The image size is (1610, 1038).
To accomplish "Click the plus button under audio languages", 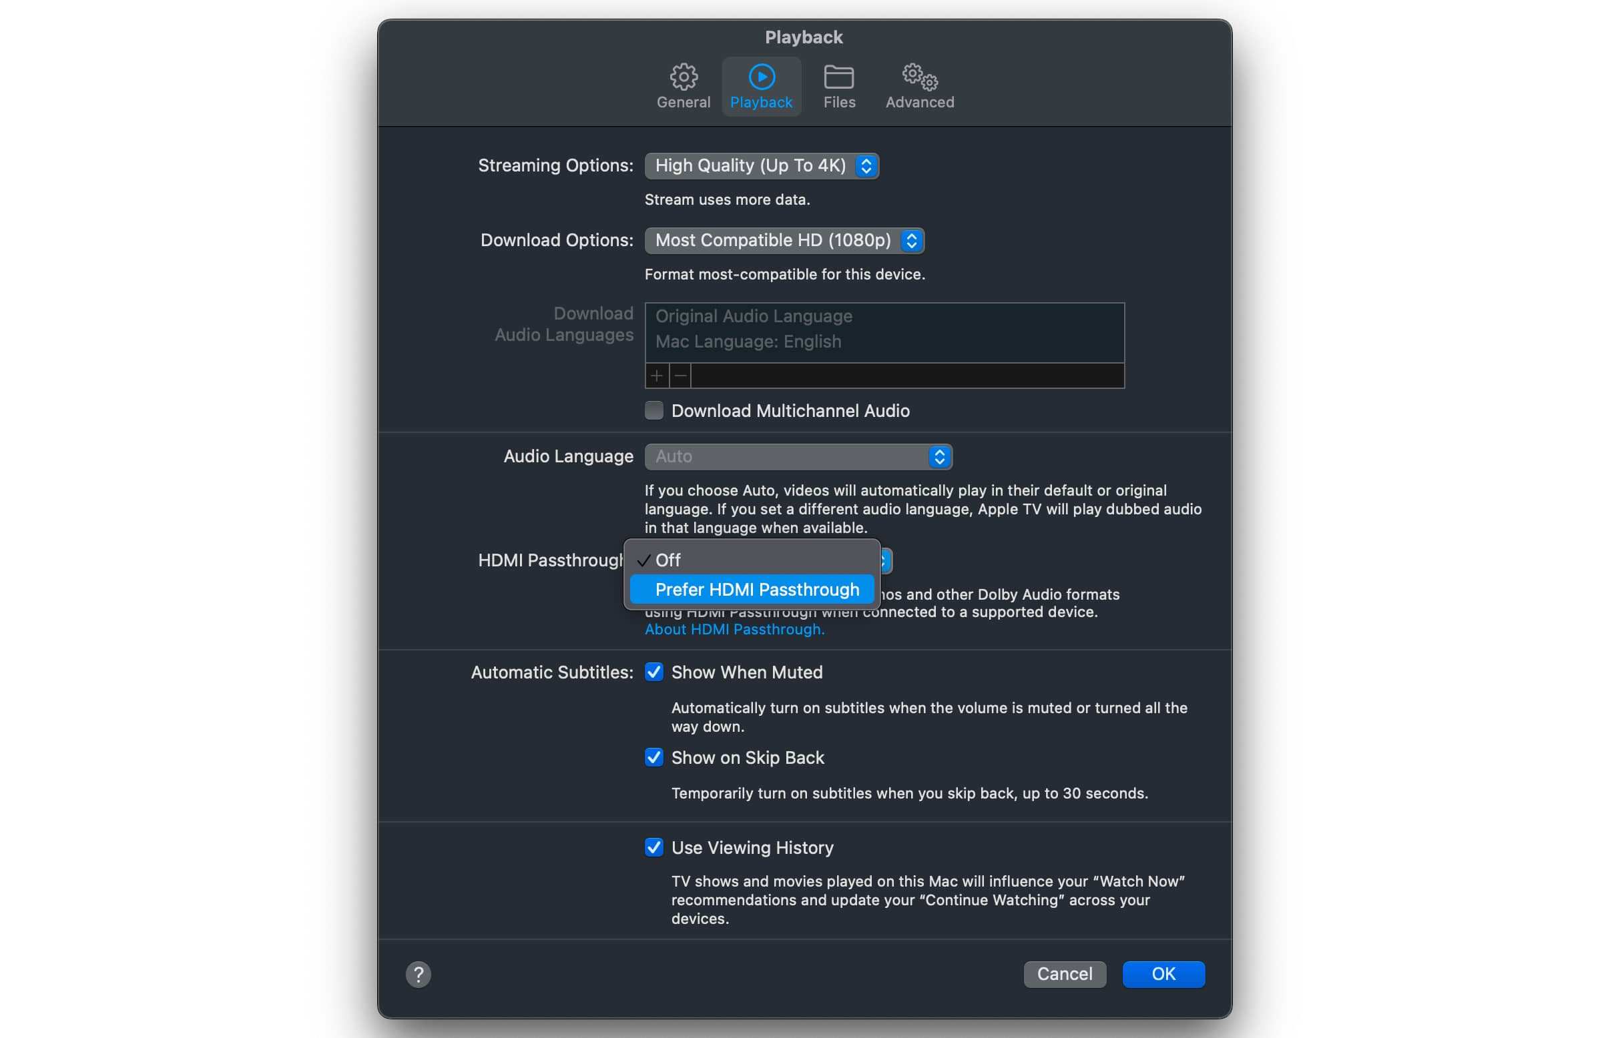I will tap(656, 376).
